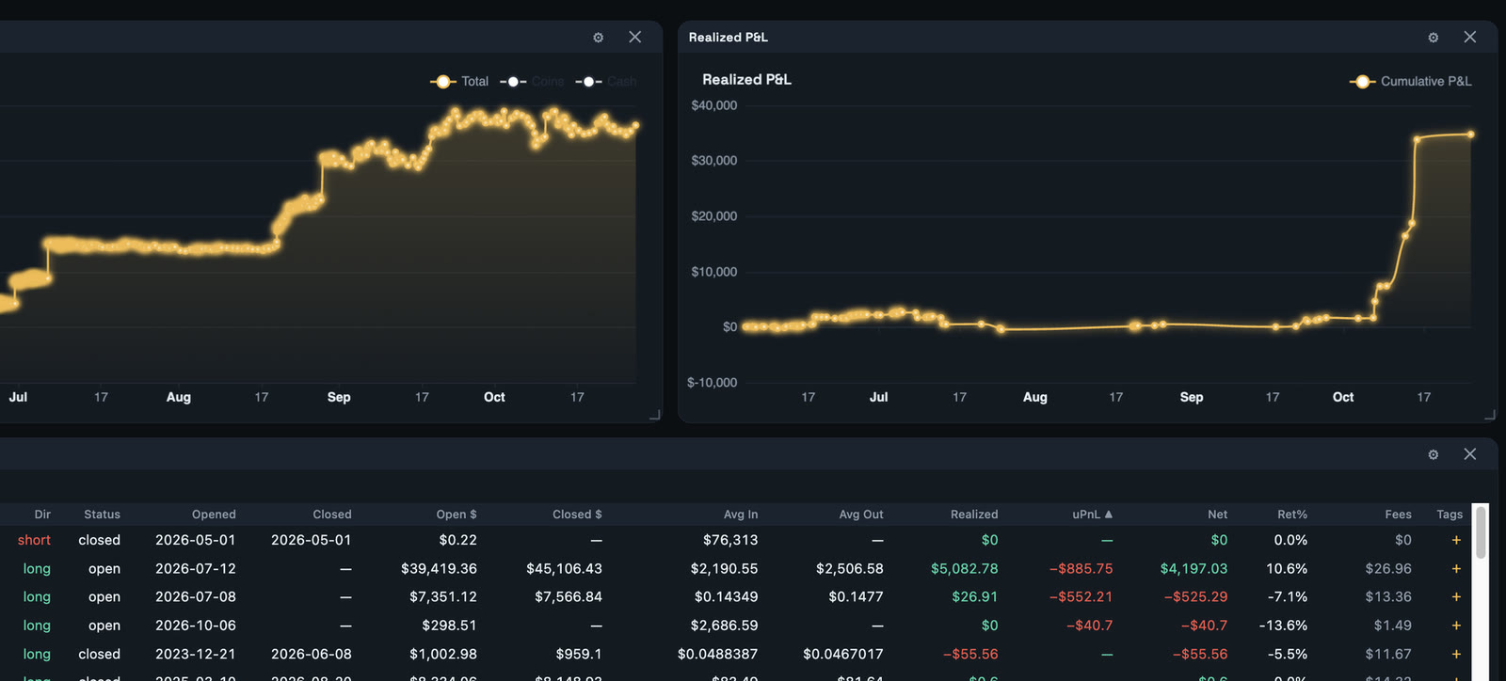Close the trades table panel

[1470, 454]
